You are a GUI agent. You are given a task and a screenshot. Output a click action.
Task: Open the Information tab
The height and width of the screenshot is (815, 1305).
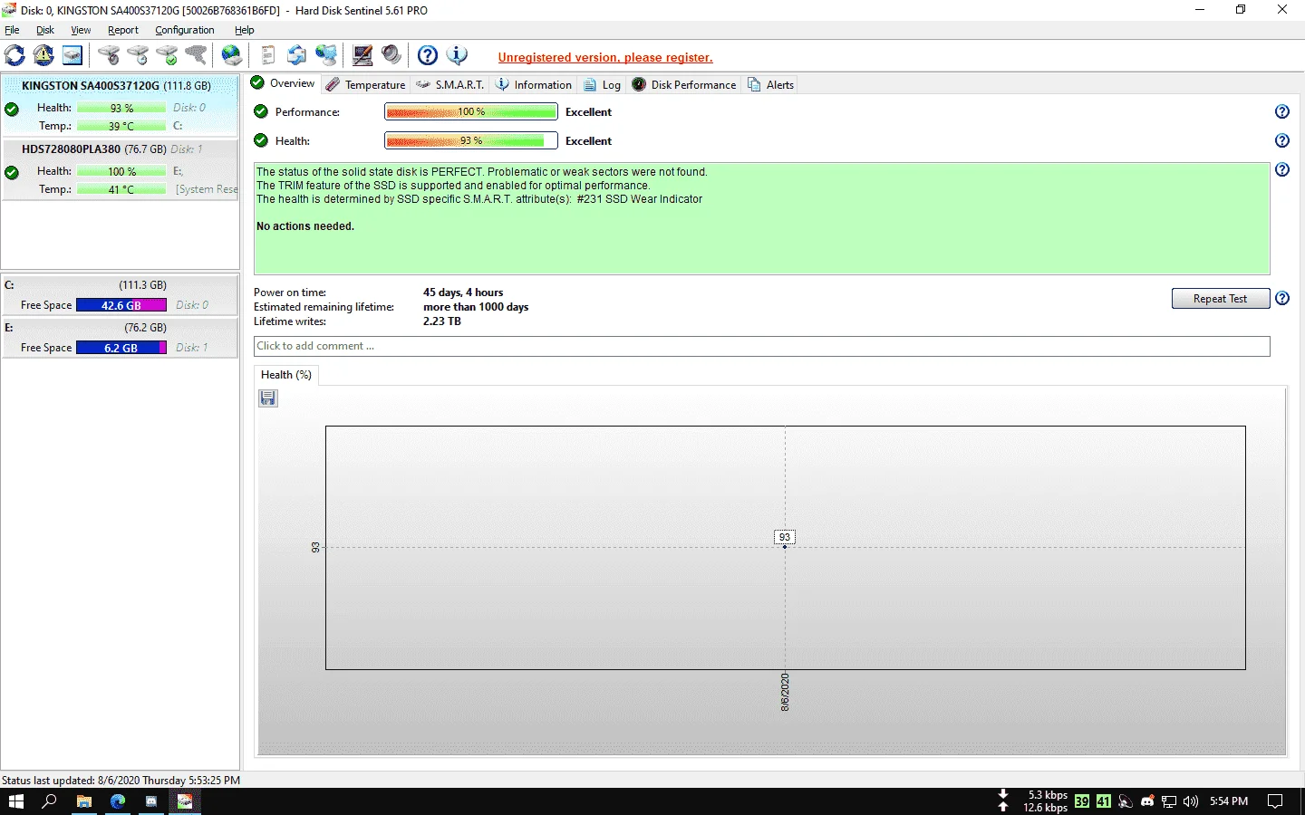[x=534, y=84]
